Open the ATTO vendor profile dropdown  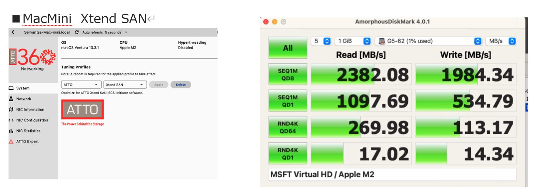pos(81,85)
